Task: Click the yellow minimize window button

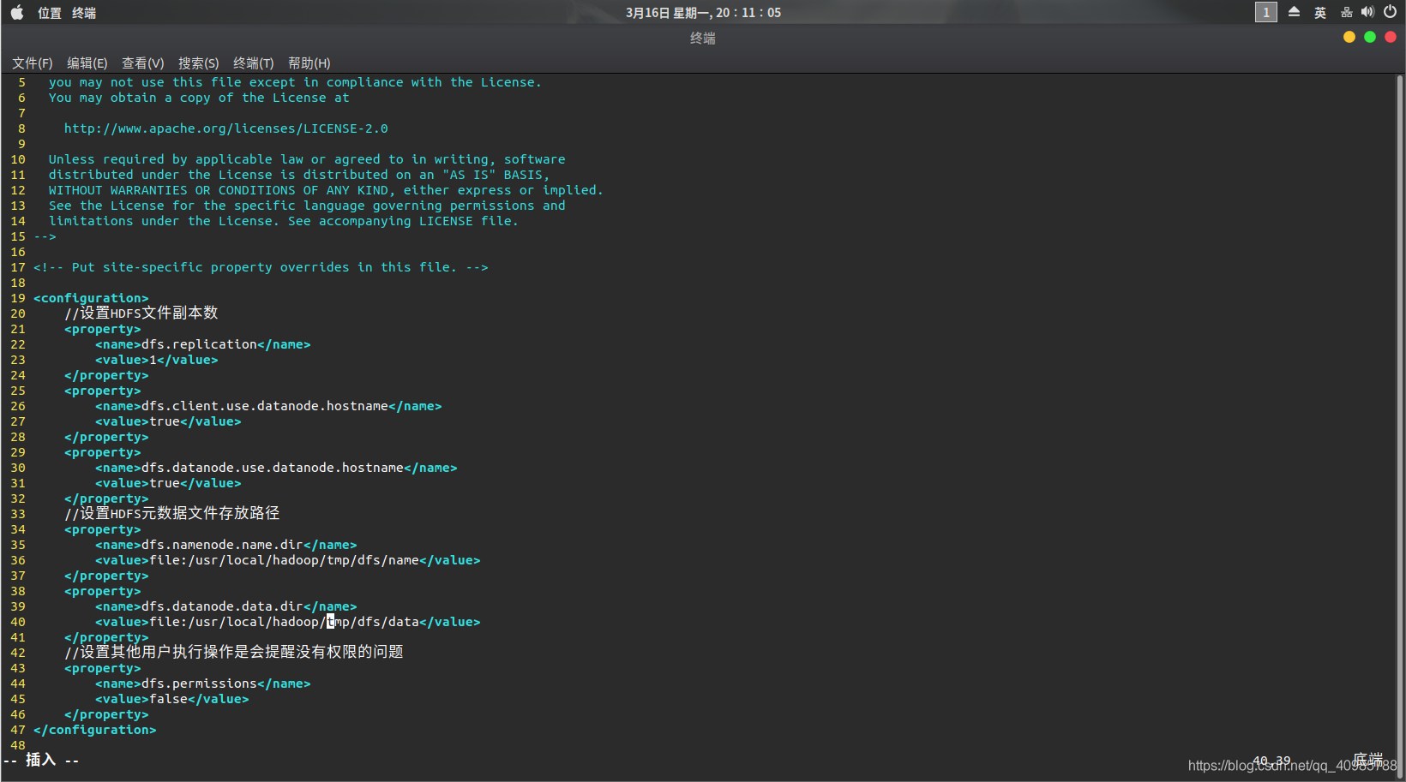Action: 1349,37
